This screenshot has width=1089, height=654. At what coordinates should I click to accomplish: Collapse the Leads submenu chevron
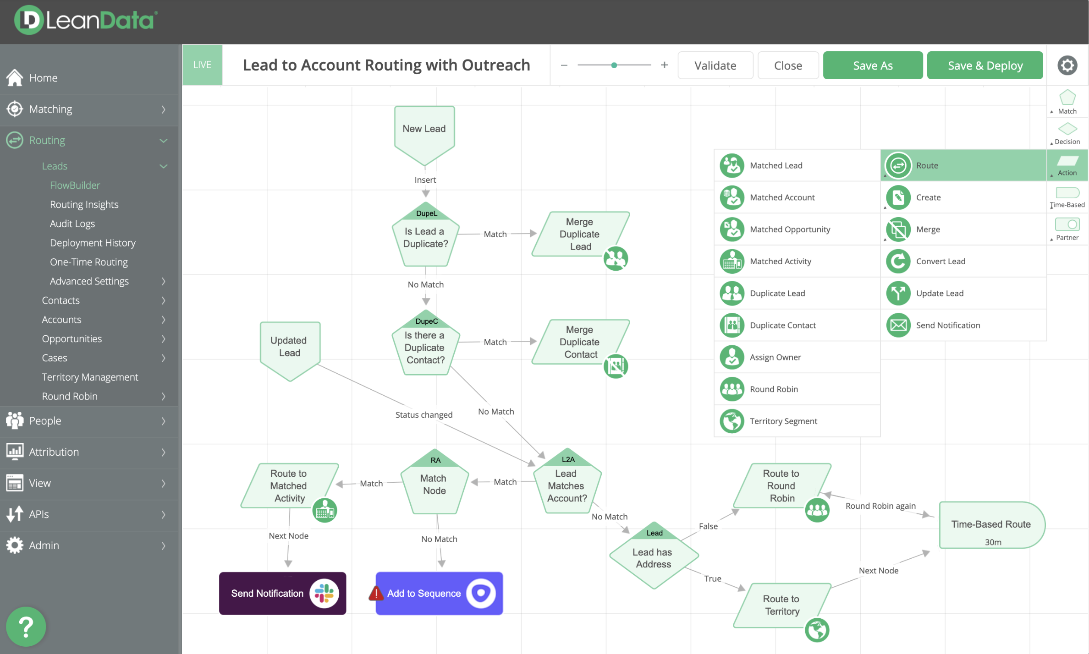[164, 166]
